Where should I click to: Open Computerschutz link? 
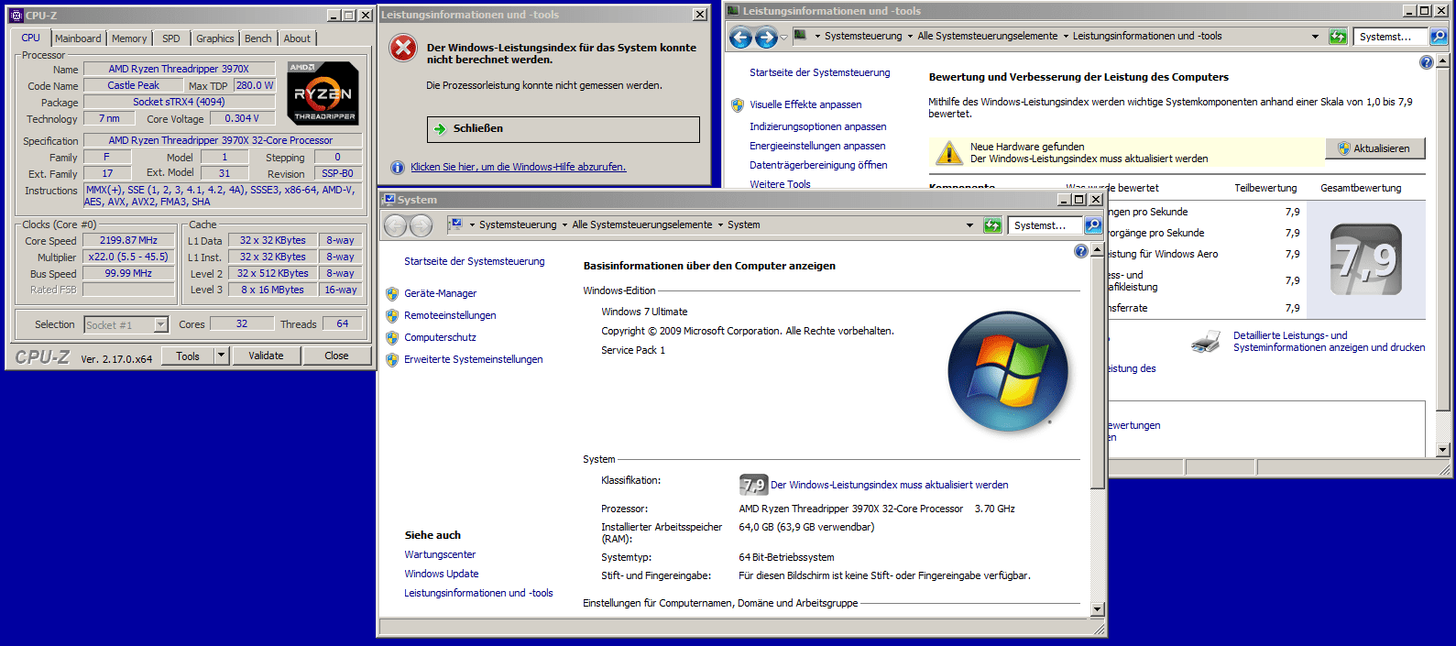click(x=440, y=337)
